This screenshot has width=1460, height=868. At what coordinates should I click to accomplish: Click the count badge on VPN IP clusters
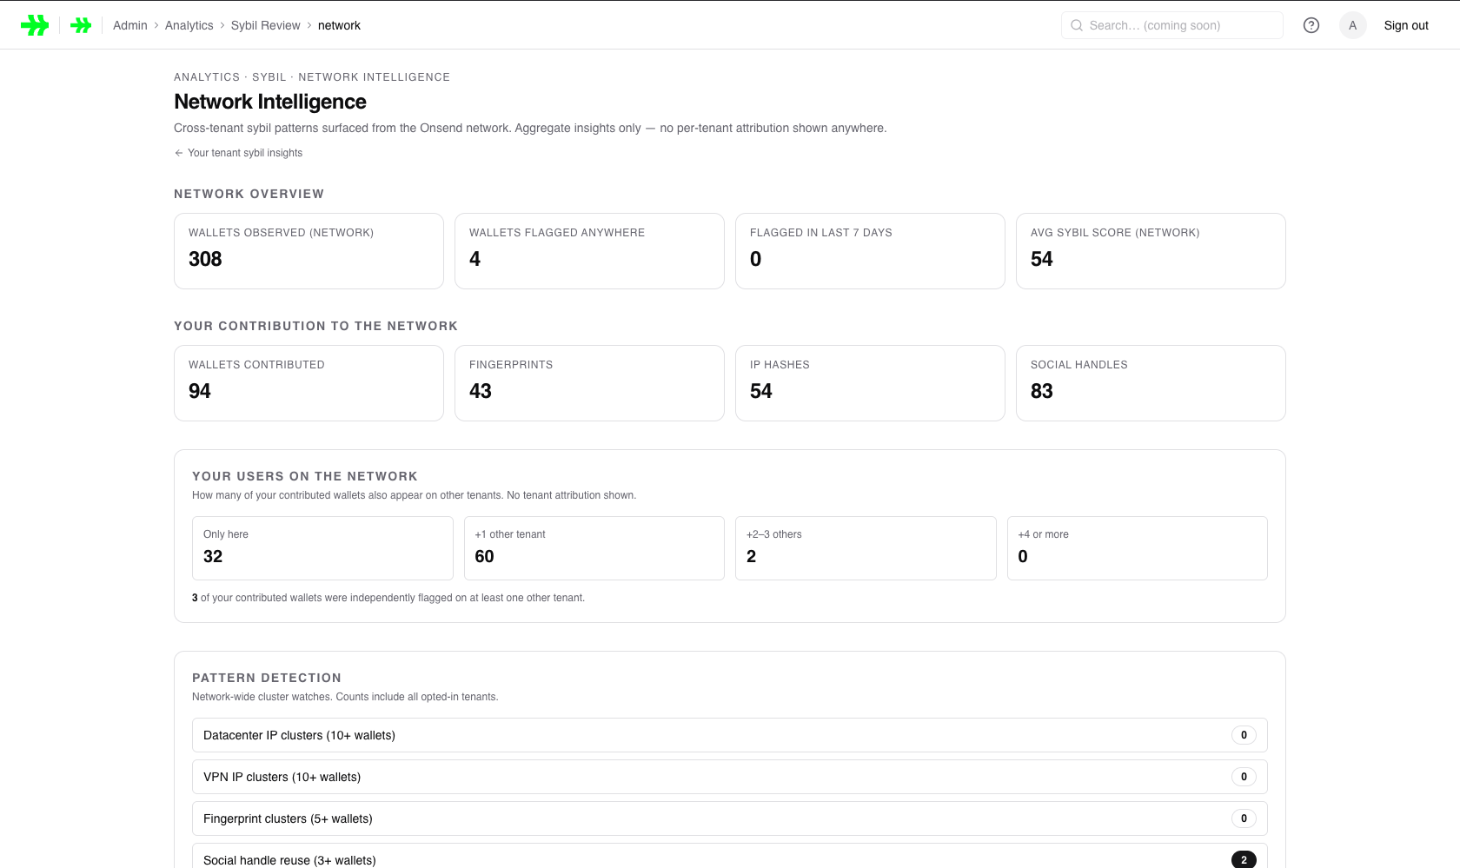click(1244, 777)
